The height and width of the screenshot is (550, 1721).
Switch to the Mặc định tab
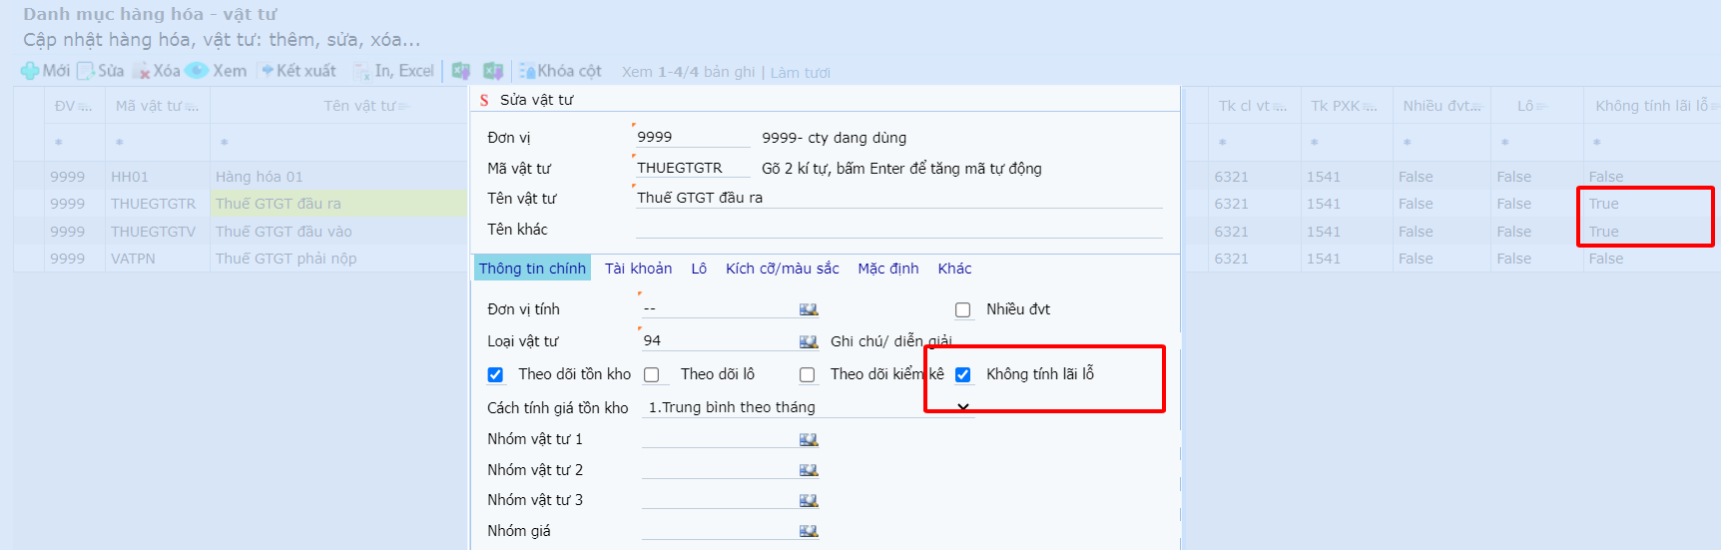887,269
